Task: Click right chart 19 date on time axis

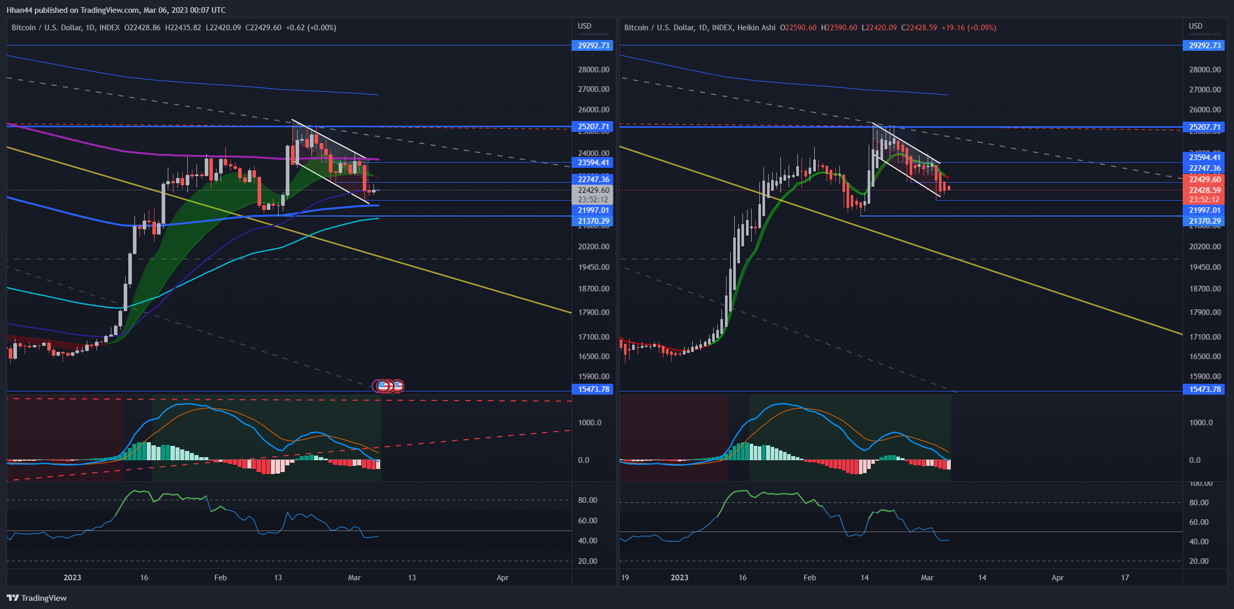Action: 625,578
